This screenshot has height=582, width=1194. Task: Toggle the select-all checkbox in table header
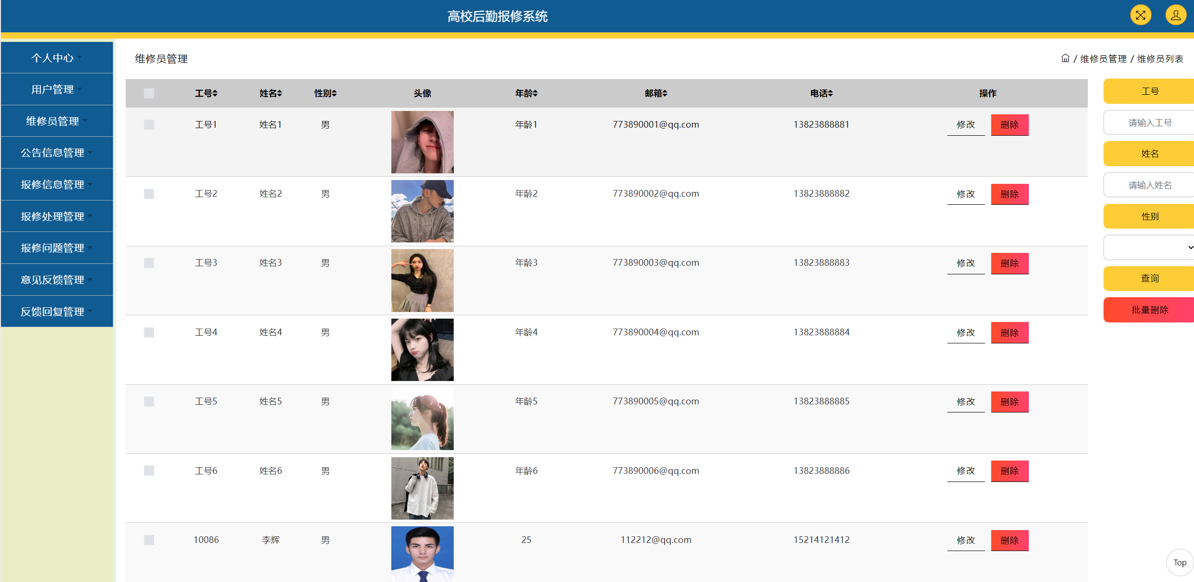(149, 93)
